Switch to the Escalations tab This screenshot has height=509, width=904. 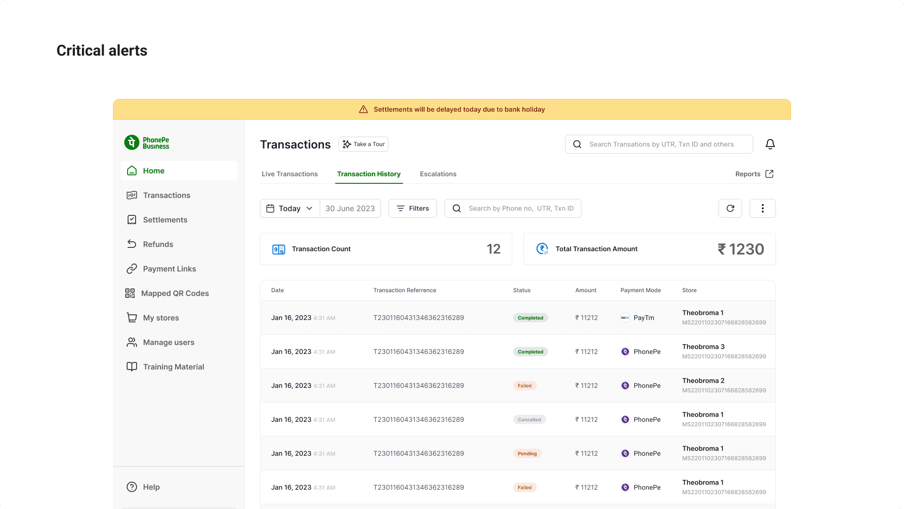coord(438,174)
